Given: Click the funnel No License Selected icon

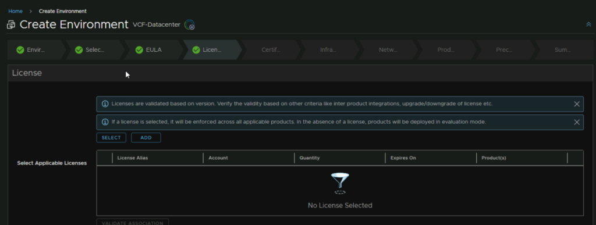Looking at the screenshot, I should coord(340,183).
